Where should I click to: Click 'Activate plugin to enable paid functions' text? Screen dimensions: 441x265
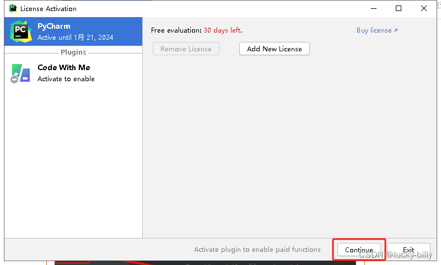[257, 250]
